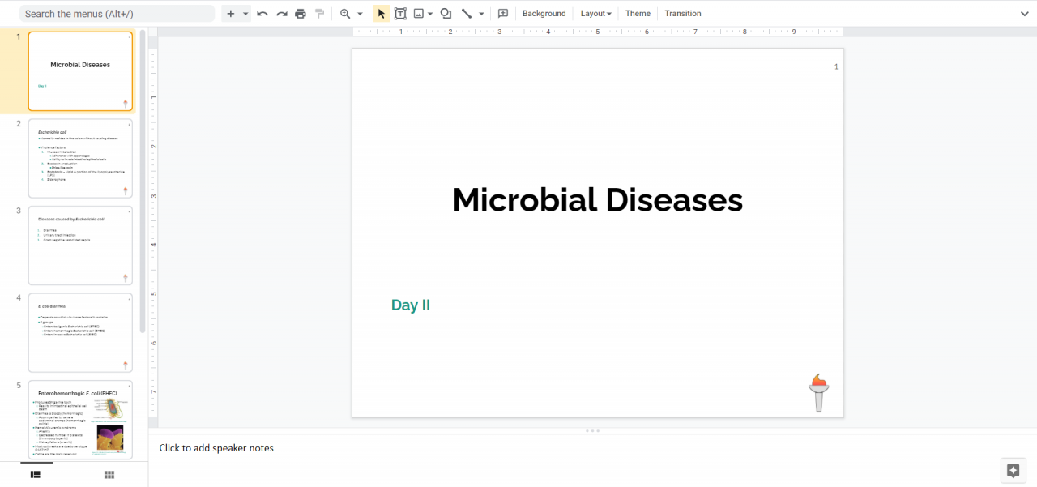Screen dimensions: 1037x487
Task: Click the Microbial Diseases title text
Action: pos(598,200)
